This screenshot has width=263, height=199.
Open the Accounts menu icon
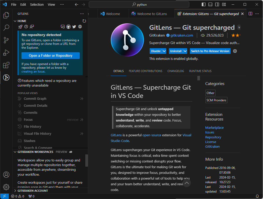click(x=6, y=175)
